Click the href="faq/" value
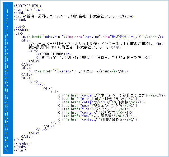Image resolution: width=169 pixels, height=157 pixels. click(x=87, y=116)
